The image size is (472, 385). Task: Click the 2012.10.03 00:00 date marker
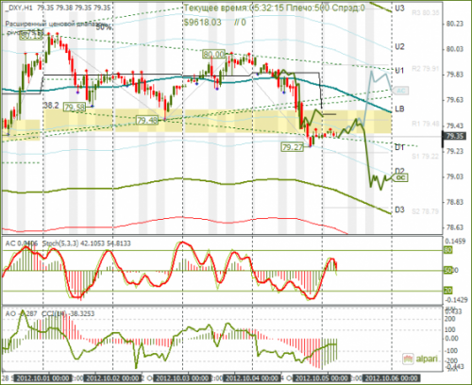click(183, 378)
